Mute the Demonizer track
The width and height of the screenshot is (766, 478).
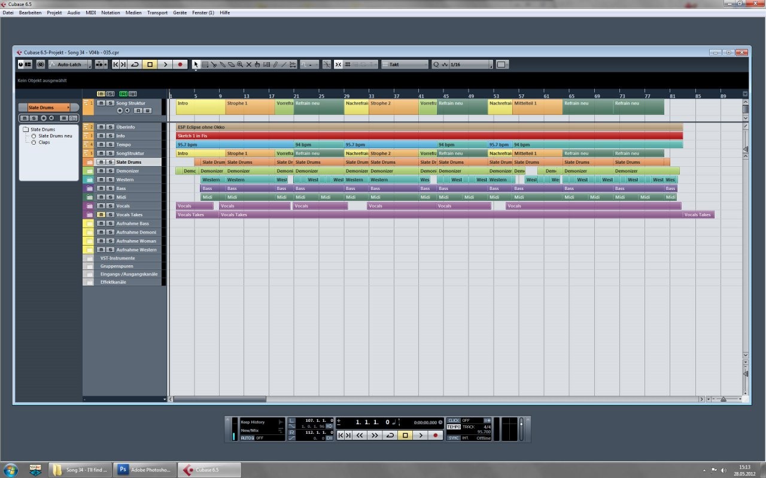[x=101, y=171]
